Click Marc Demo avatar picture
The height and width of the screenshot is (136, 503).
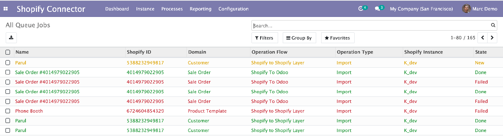[466, 9]
